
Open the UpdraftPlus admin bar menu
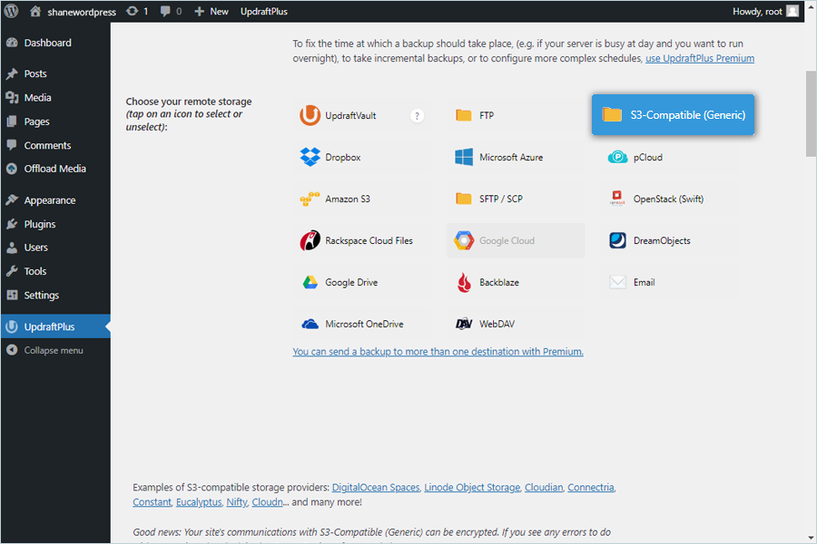coord(263,11)
